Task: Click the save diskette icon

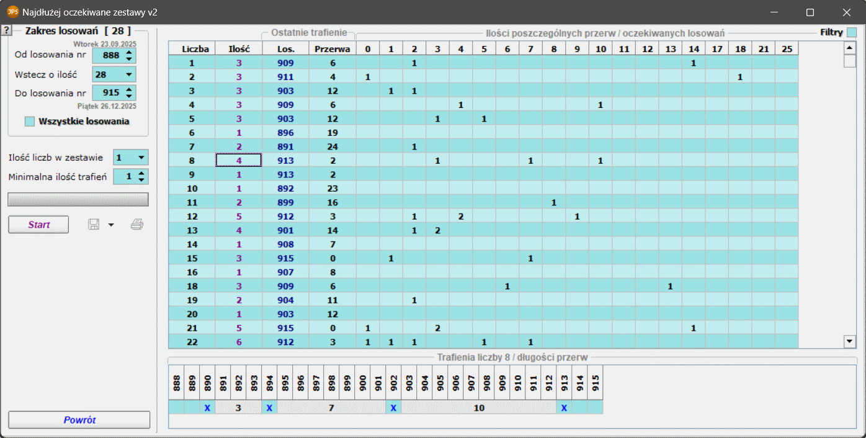Action: [94, 225]
